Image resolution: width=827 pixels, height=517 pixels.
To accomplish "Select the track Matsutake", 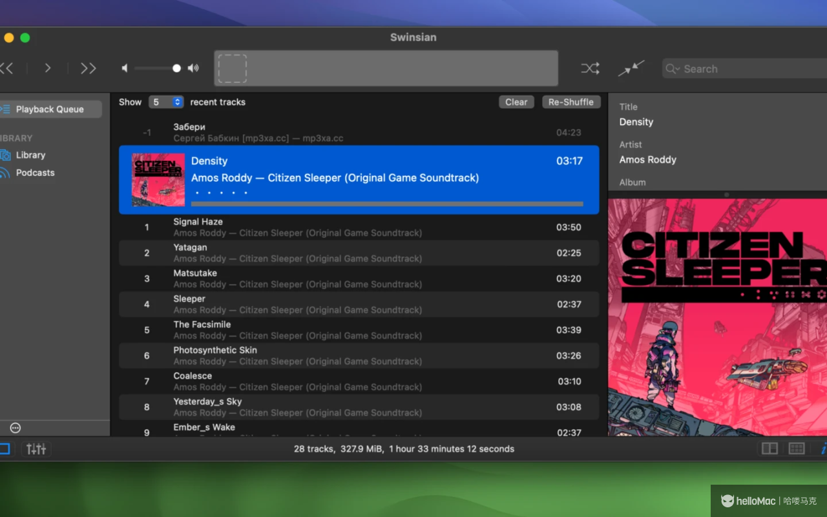I will click(359, 279).
